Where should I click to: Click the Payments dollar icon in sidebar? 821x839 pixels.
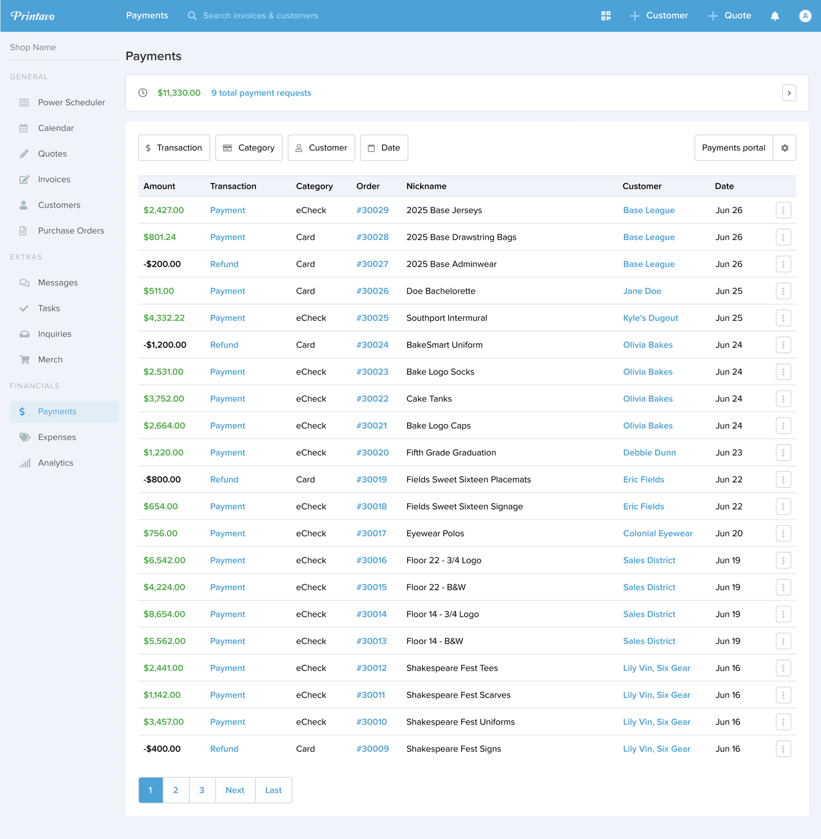click(x=22, y=412)
